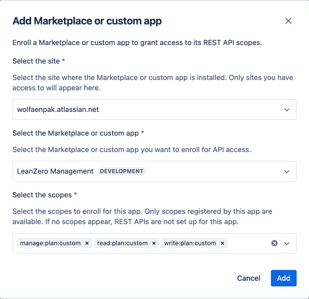309x299 pixels.
Task: Open the Marketplace or custom app dropdown
Action: click(154, 171)
